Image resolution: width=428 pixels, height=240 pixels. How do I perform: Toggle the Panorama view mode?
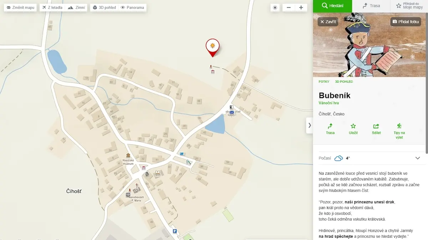132,7
